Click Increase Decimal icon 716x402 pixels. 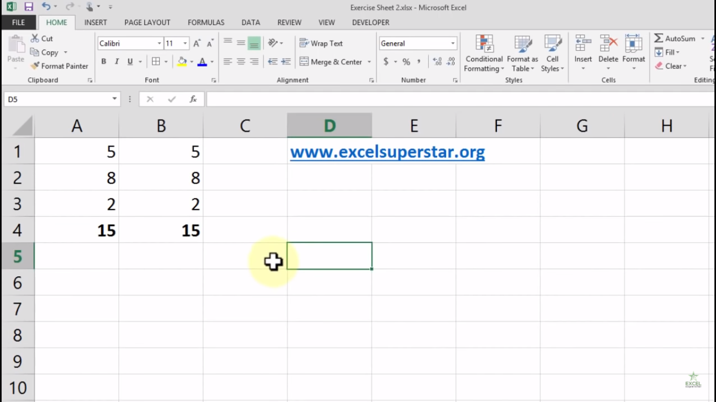point(438,61)
